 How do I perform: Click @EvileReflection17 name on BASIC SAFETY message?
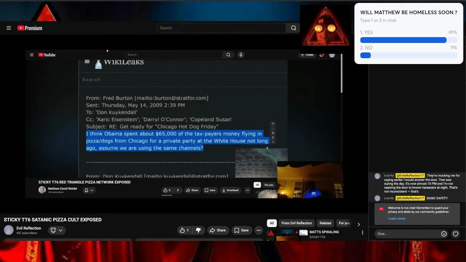[x=410, y=198]
